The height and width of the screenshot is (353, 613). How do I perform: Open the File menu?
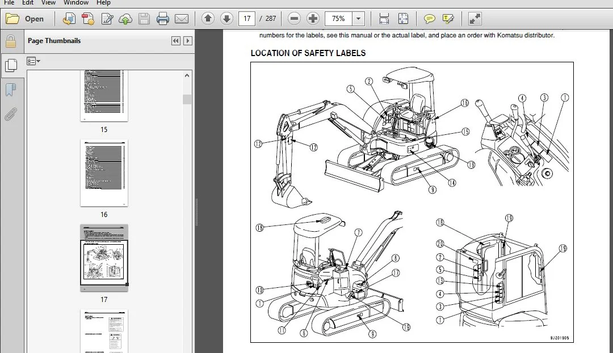tap(9, 3)
